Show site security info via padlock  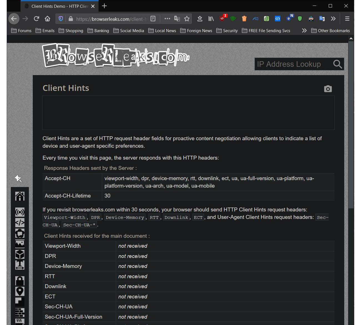tap(71, 19)
